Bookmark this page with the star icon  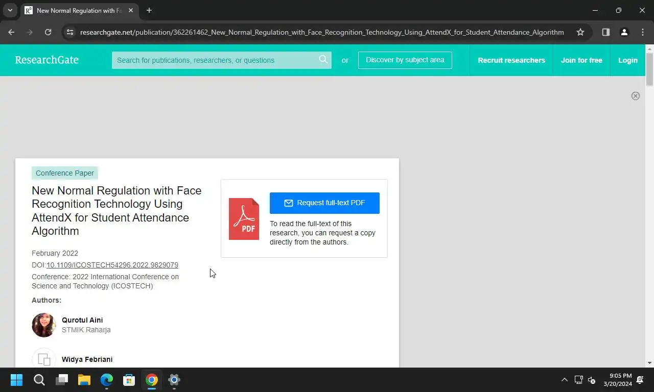580,32
